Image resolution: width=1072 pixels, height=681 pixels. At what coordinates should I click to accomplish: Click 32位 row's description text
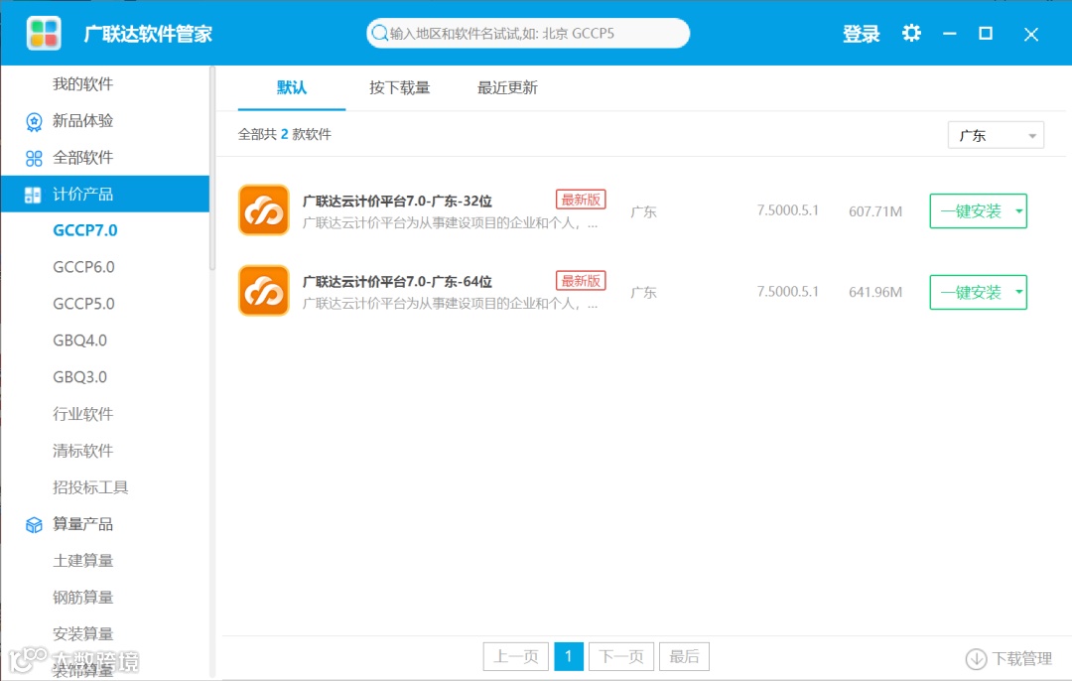pos(450,223)
